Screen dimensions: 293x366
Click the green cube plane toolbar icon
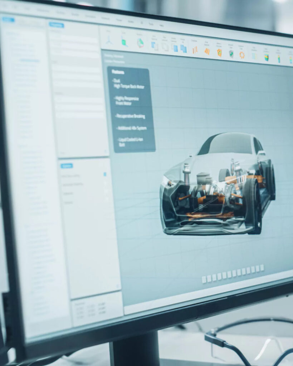(124, 41)
